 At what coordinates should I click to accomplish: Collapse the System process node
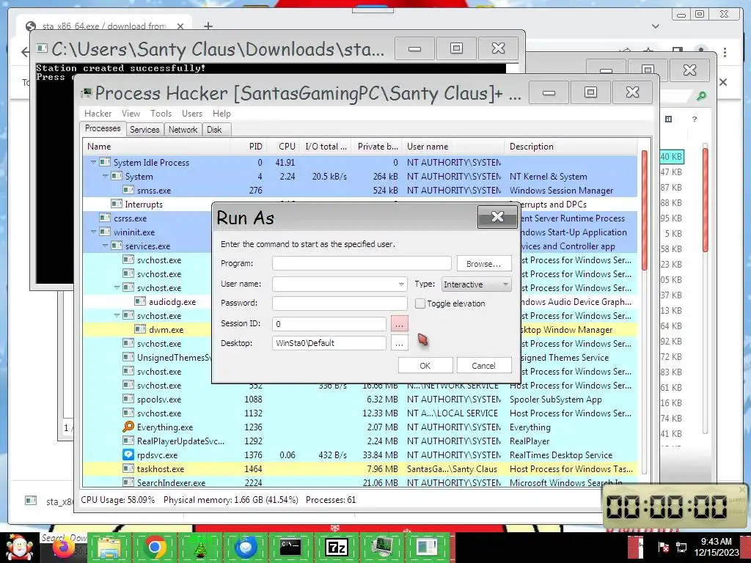(105, 176)
